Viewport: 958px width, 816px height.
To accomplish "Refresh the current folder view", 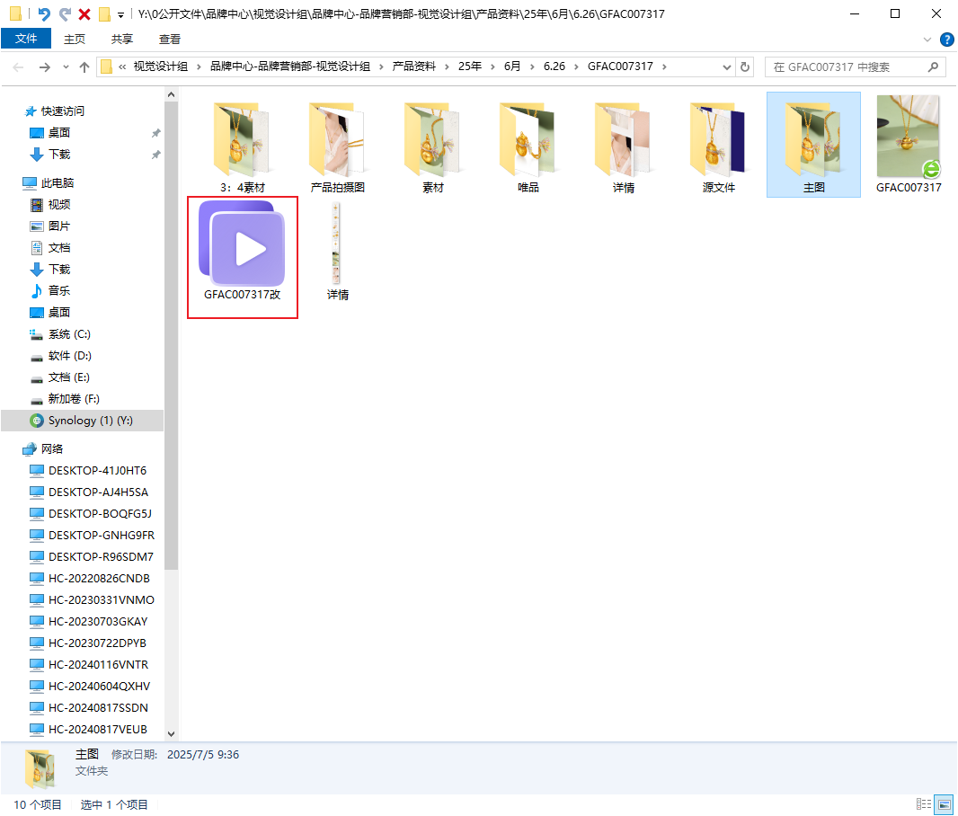I will [x=744, y=67].
